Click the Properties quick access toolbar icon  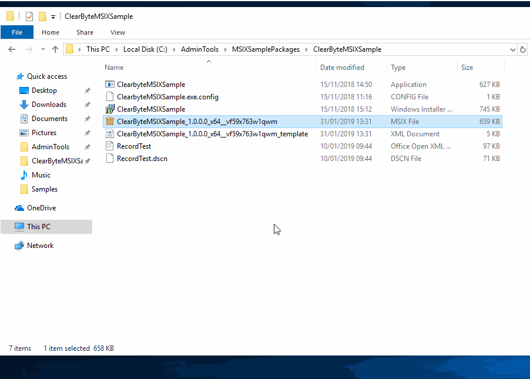coord(29,16)
